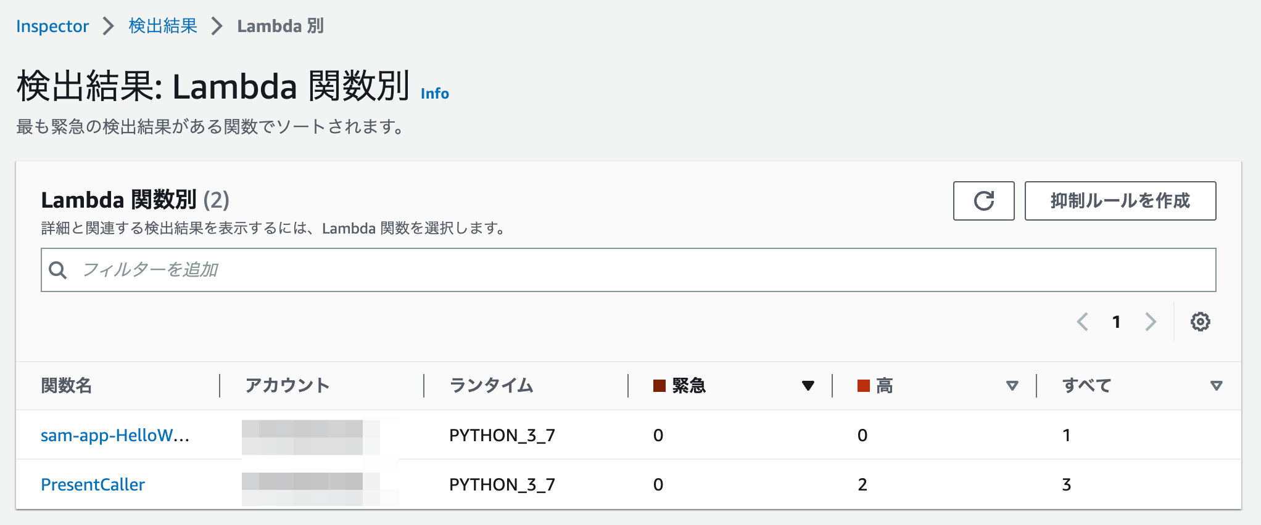Image resolution: width=1261 pixels, height=525 pixels.
Task: Focus the フィルターを追加 filter field
Action: coord(628,270)
